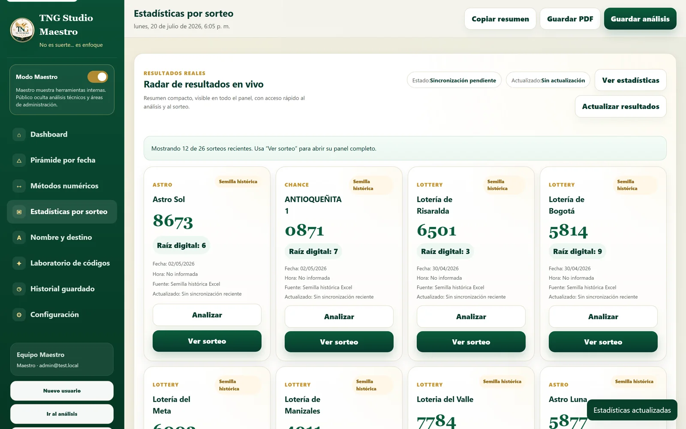Viewport: 686px width, 429px height.
Task: Click Guardar PDF button
Action: tap(570, 19)
